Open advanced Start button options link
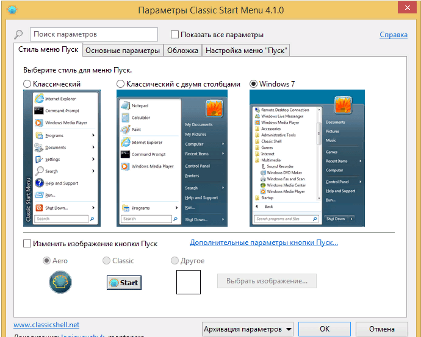This screenshot has height=337, width=421. (264, 243)
